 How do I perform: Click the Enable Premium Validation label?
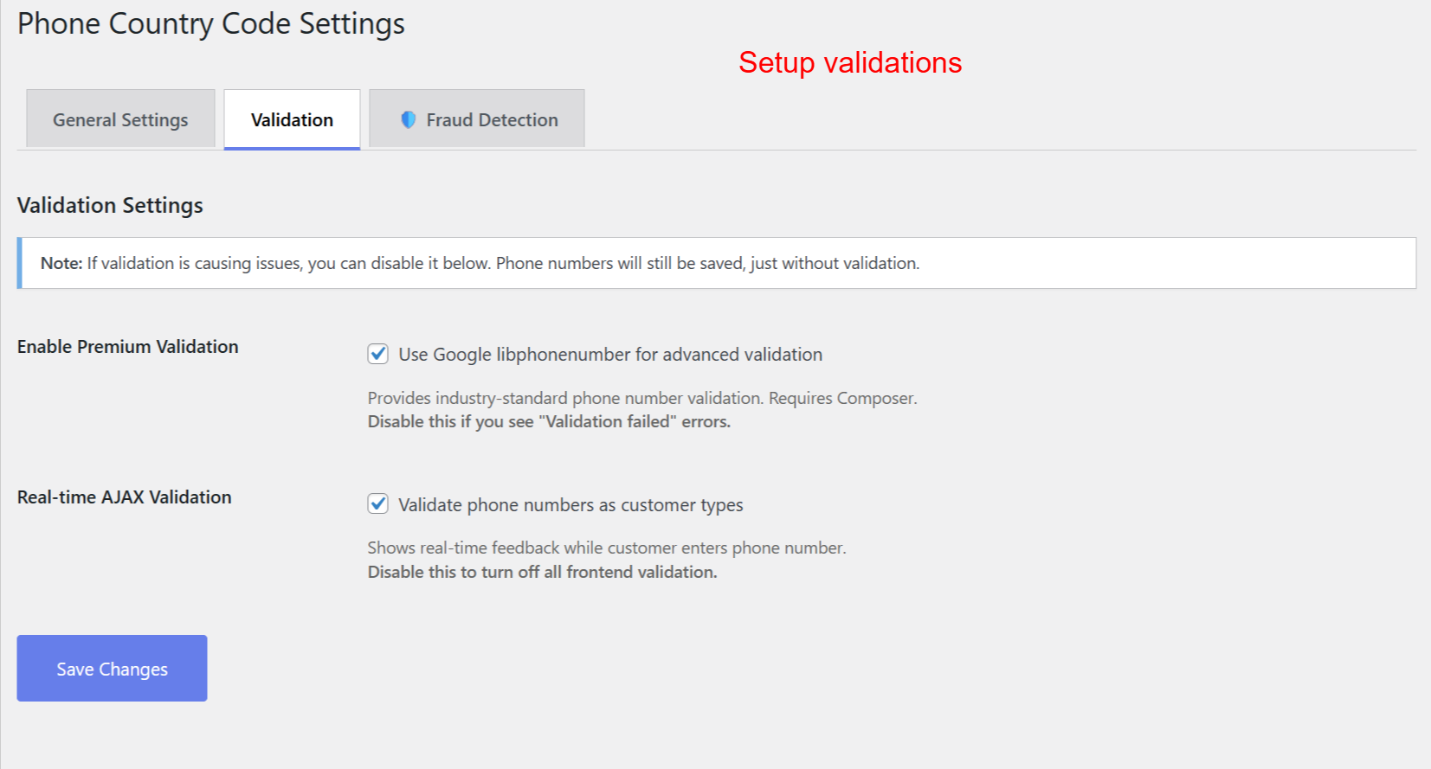pos(127,346)
